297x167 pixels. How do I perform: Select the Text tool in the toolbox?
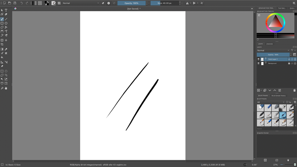tap(6, 10)
